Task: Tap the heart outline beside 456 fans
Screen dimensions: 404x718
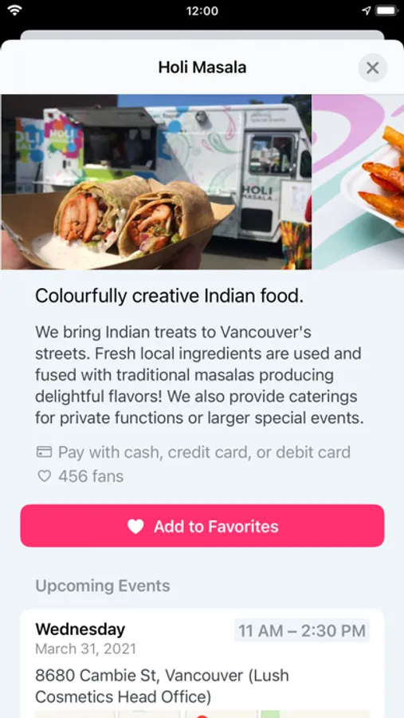Action: click(x=44, y=476)
